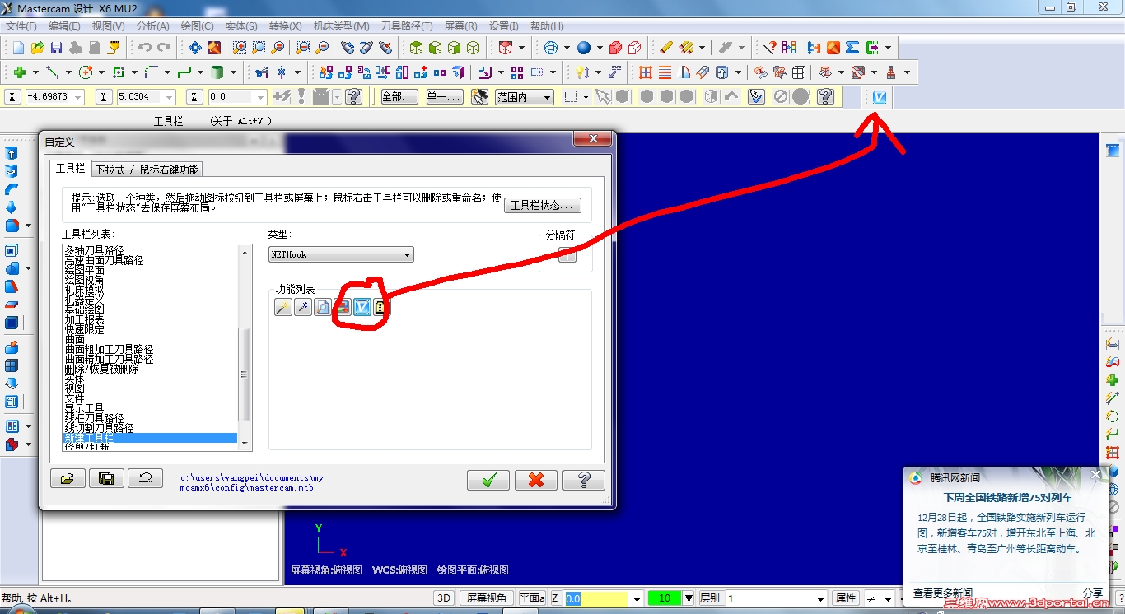This screenshot has width=1125, height=614.
Task: Click the first magic wand icon in function list
Action: [x=283, y=308]
